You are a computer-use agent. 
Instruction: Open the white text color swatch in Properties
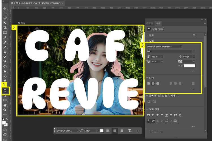(189, 66)
